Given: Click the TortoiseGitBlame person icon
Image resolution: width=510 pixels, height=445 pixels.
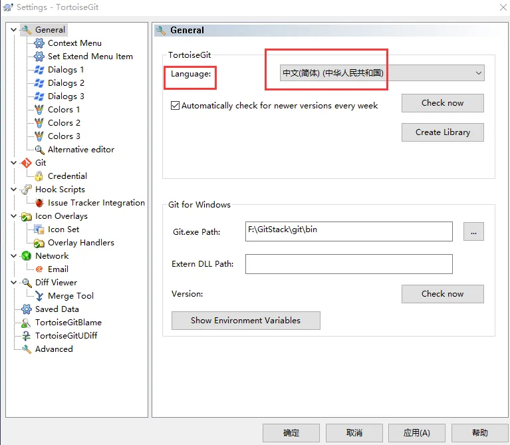Looking at the screenshot, I should (27, 323).
